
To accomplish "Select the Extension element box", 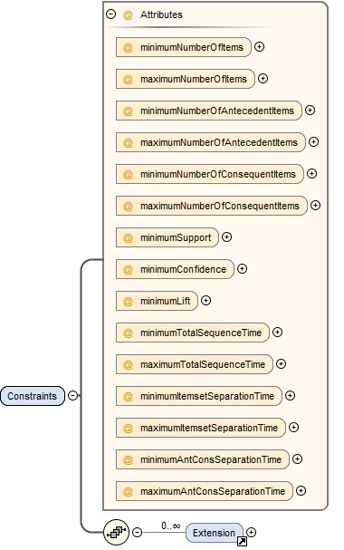I will coord(215,533).
